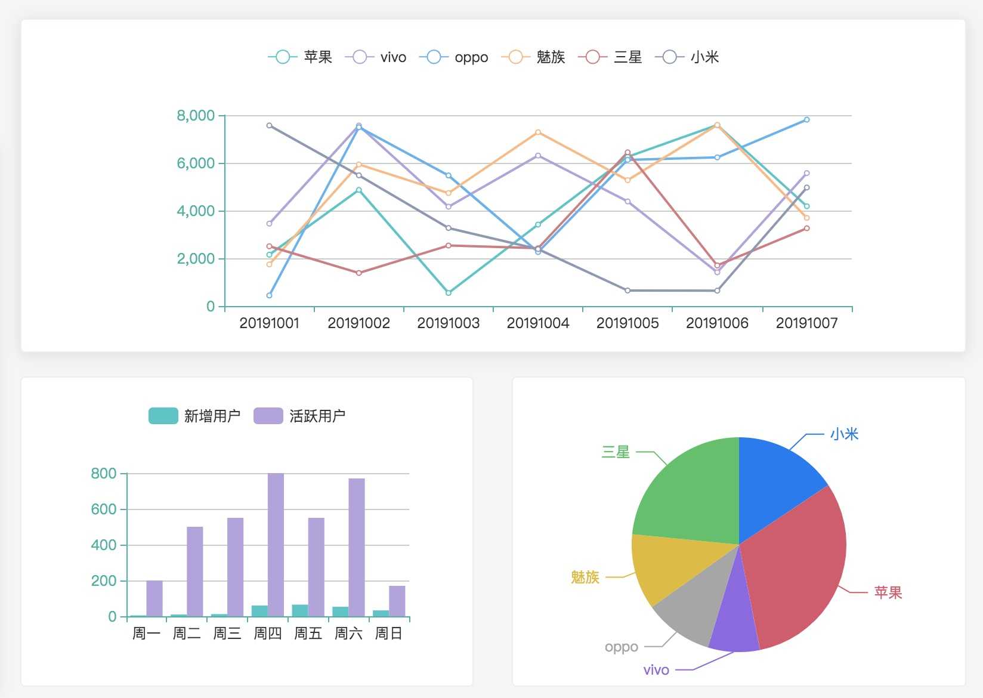
Task: Toggle the 苹果 series in the line chart legend
Action: 300,57
